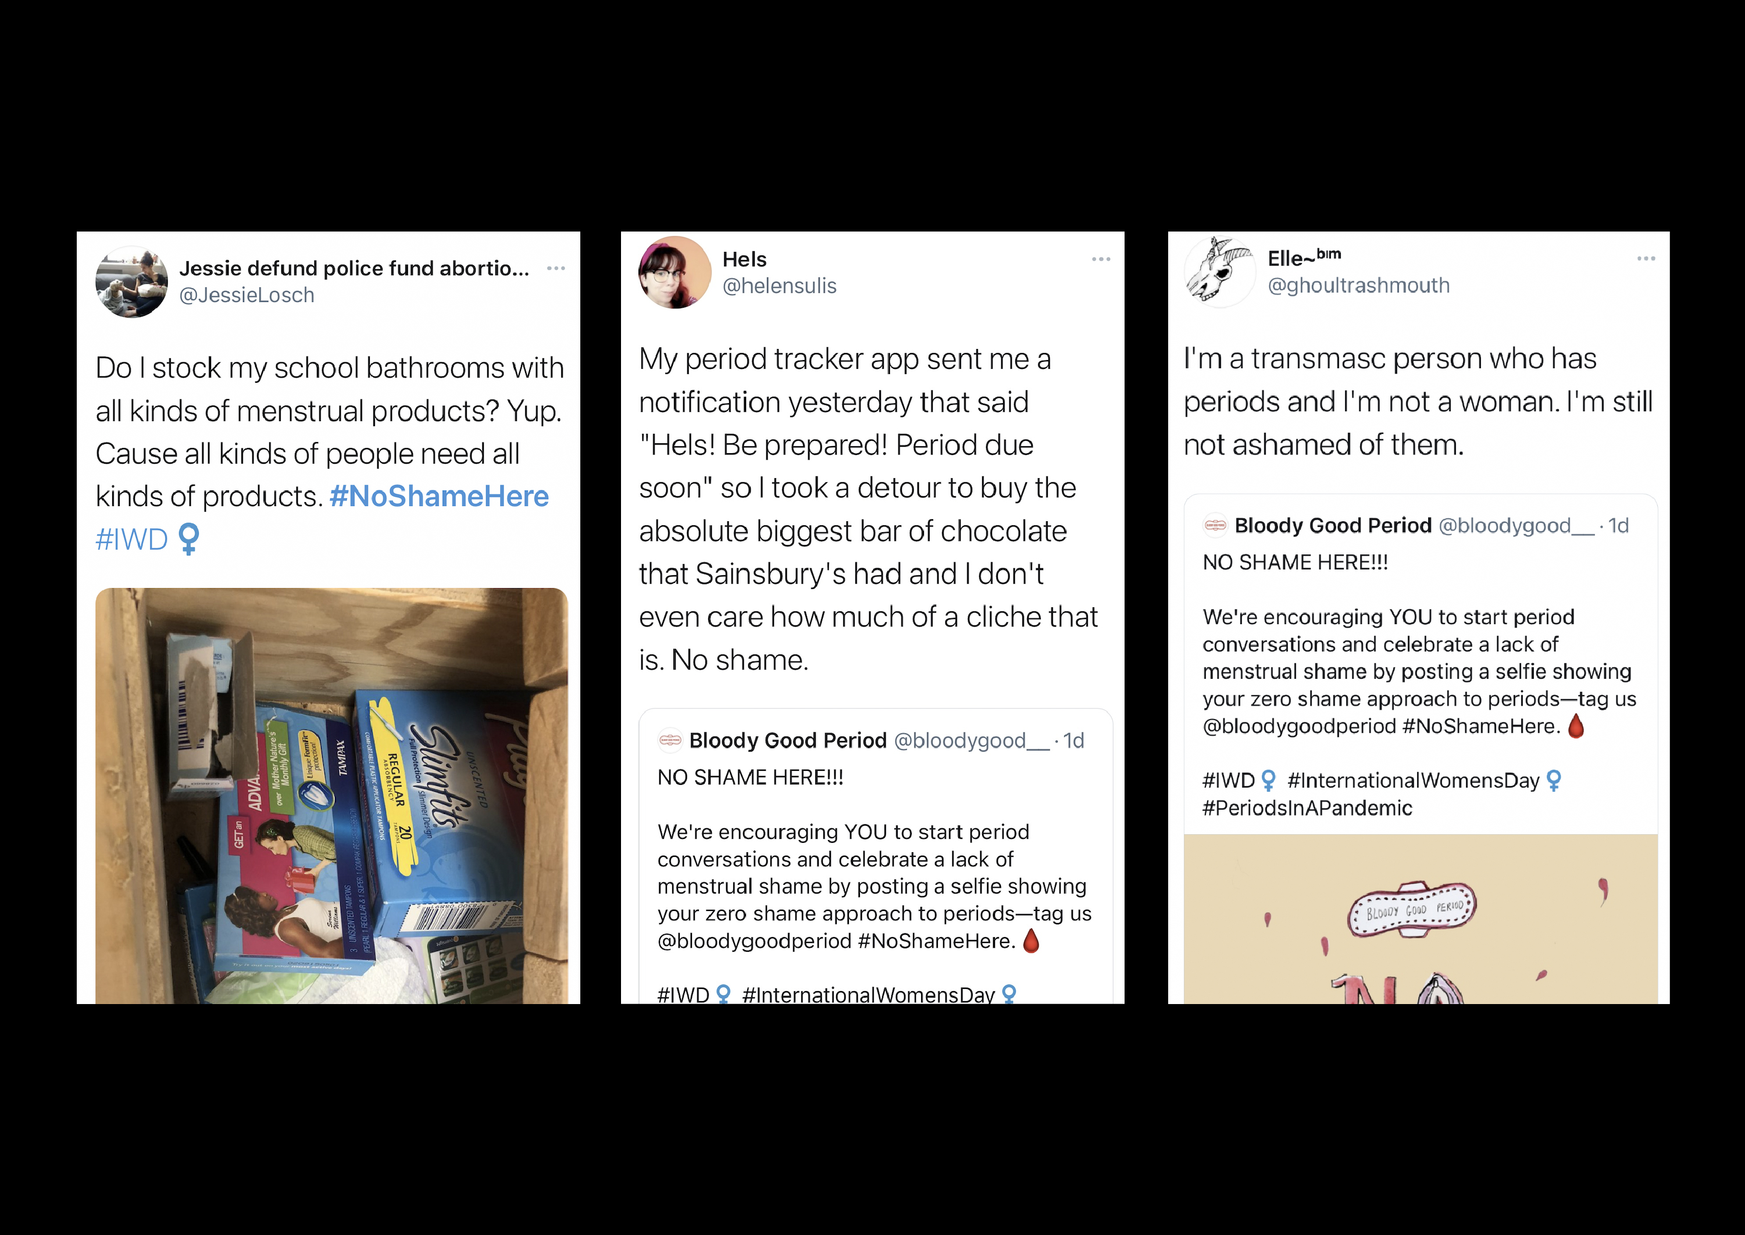Click the Hels display name
Screen dimensions: 1745x1235
[745, 259]
